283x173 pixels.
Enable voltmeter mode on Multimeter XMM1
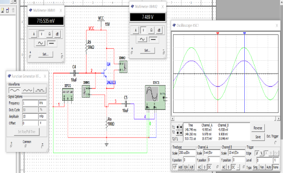pos(42,34)
